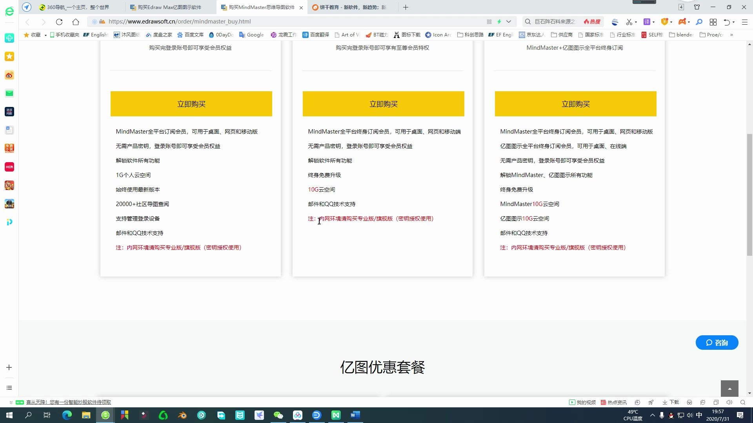Screen dimensions: 753x423
Task: Adjust volume from the taskbar speaker
Action: click(690, 416)
